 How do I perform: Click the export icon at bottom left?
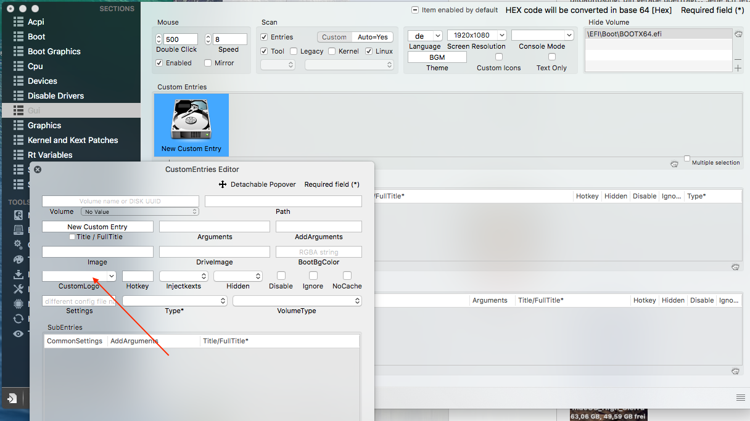click(x=11, y=398)
